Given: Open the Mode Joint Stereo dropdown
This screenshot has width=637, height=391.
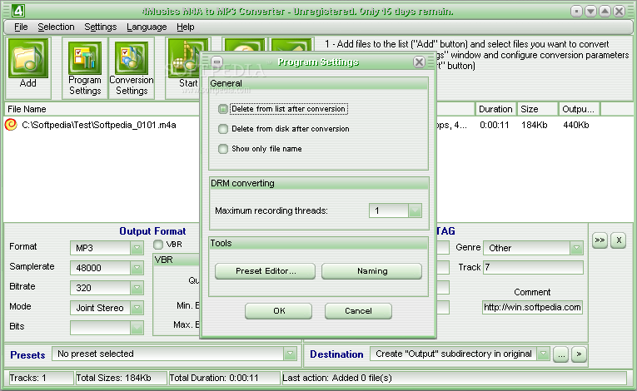Looking at the screenshot, I should 137,307.
